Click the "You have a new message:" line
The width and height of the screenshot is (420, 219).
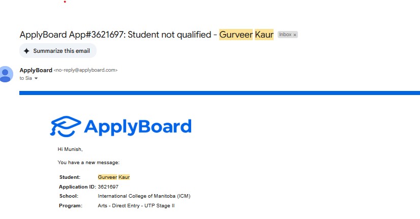[88, 162]
